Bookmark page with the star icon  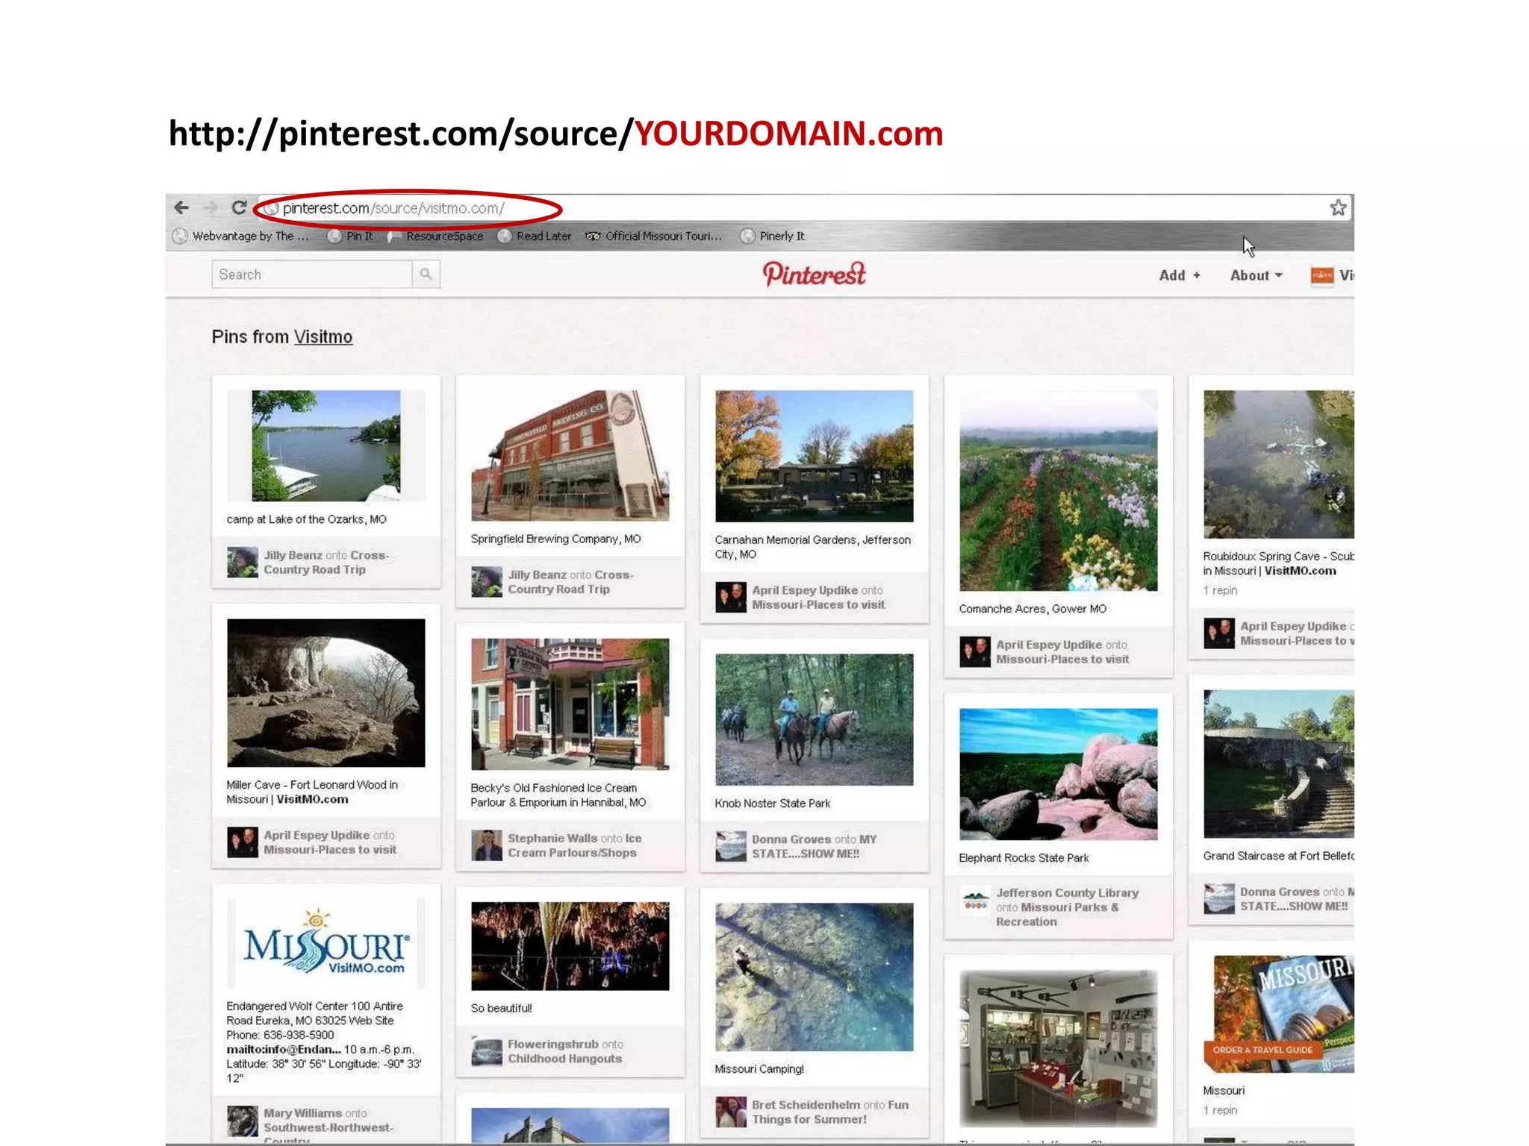[x=1338, y=207]
